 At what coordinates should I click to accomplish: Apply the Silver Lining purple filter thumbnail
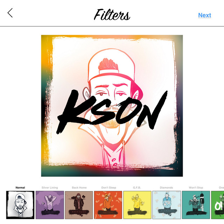[x=50, y=205]
